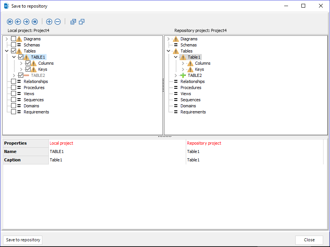
Task: Uncheck the TABLE1 checkbox
Action: (21, 57)
